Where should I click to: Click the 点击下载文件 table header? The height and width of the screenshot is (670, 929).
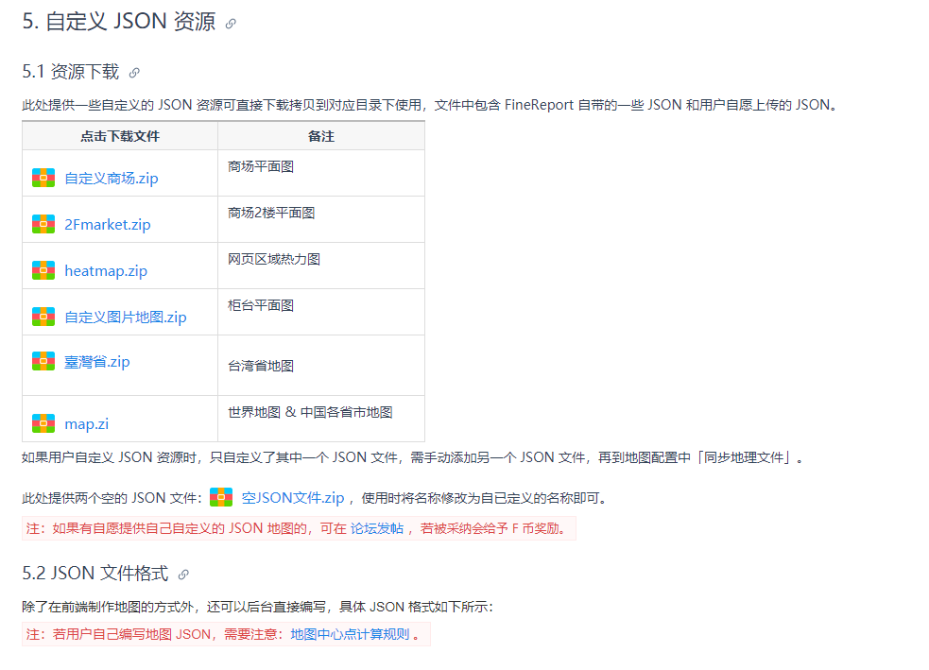(120, 136)
